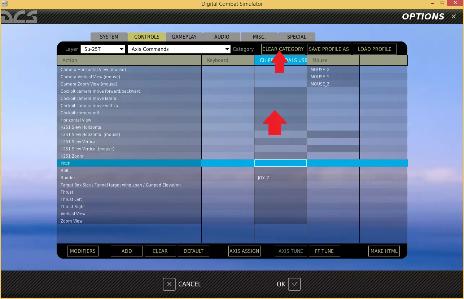Click the Action column header
Viewport: 464px width, 299px height.
click(x=129, y=60)
